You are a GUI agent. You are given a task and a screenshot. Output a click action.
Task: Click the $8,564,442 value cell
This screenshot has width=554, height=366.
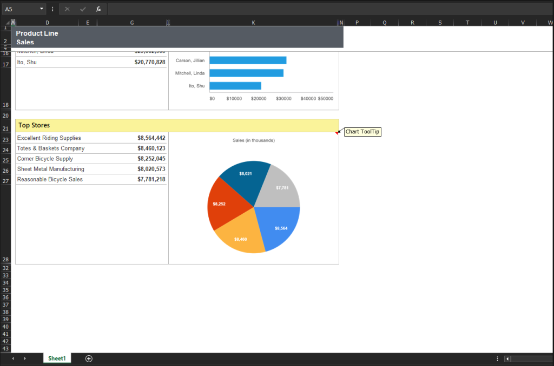[151, 138]
